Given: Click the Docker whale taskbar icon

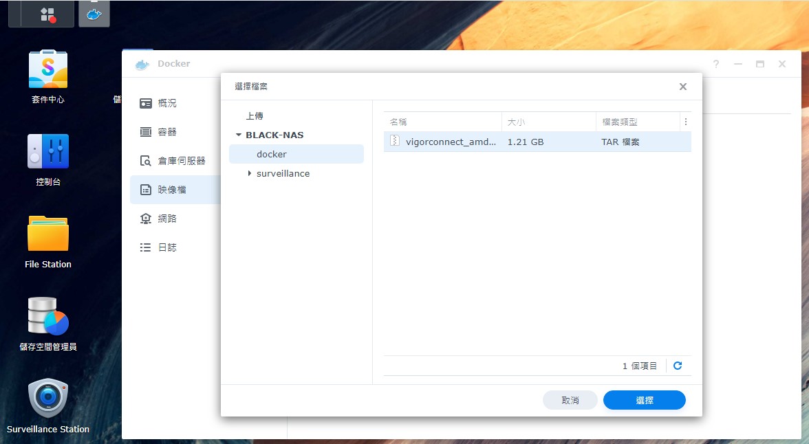Looking at the screenshot, I should click(x=94, y=14).
